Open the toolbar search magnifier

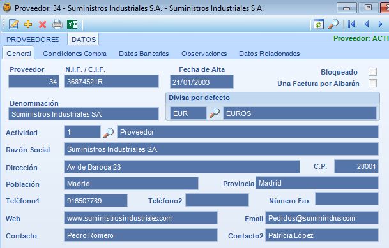coord(333,24)
